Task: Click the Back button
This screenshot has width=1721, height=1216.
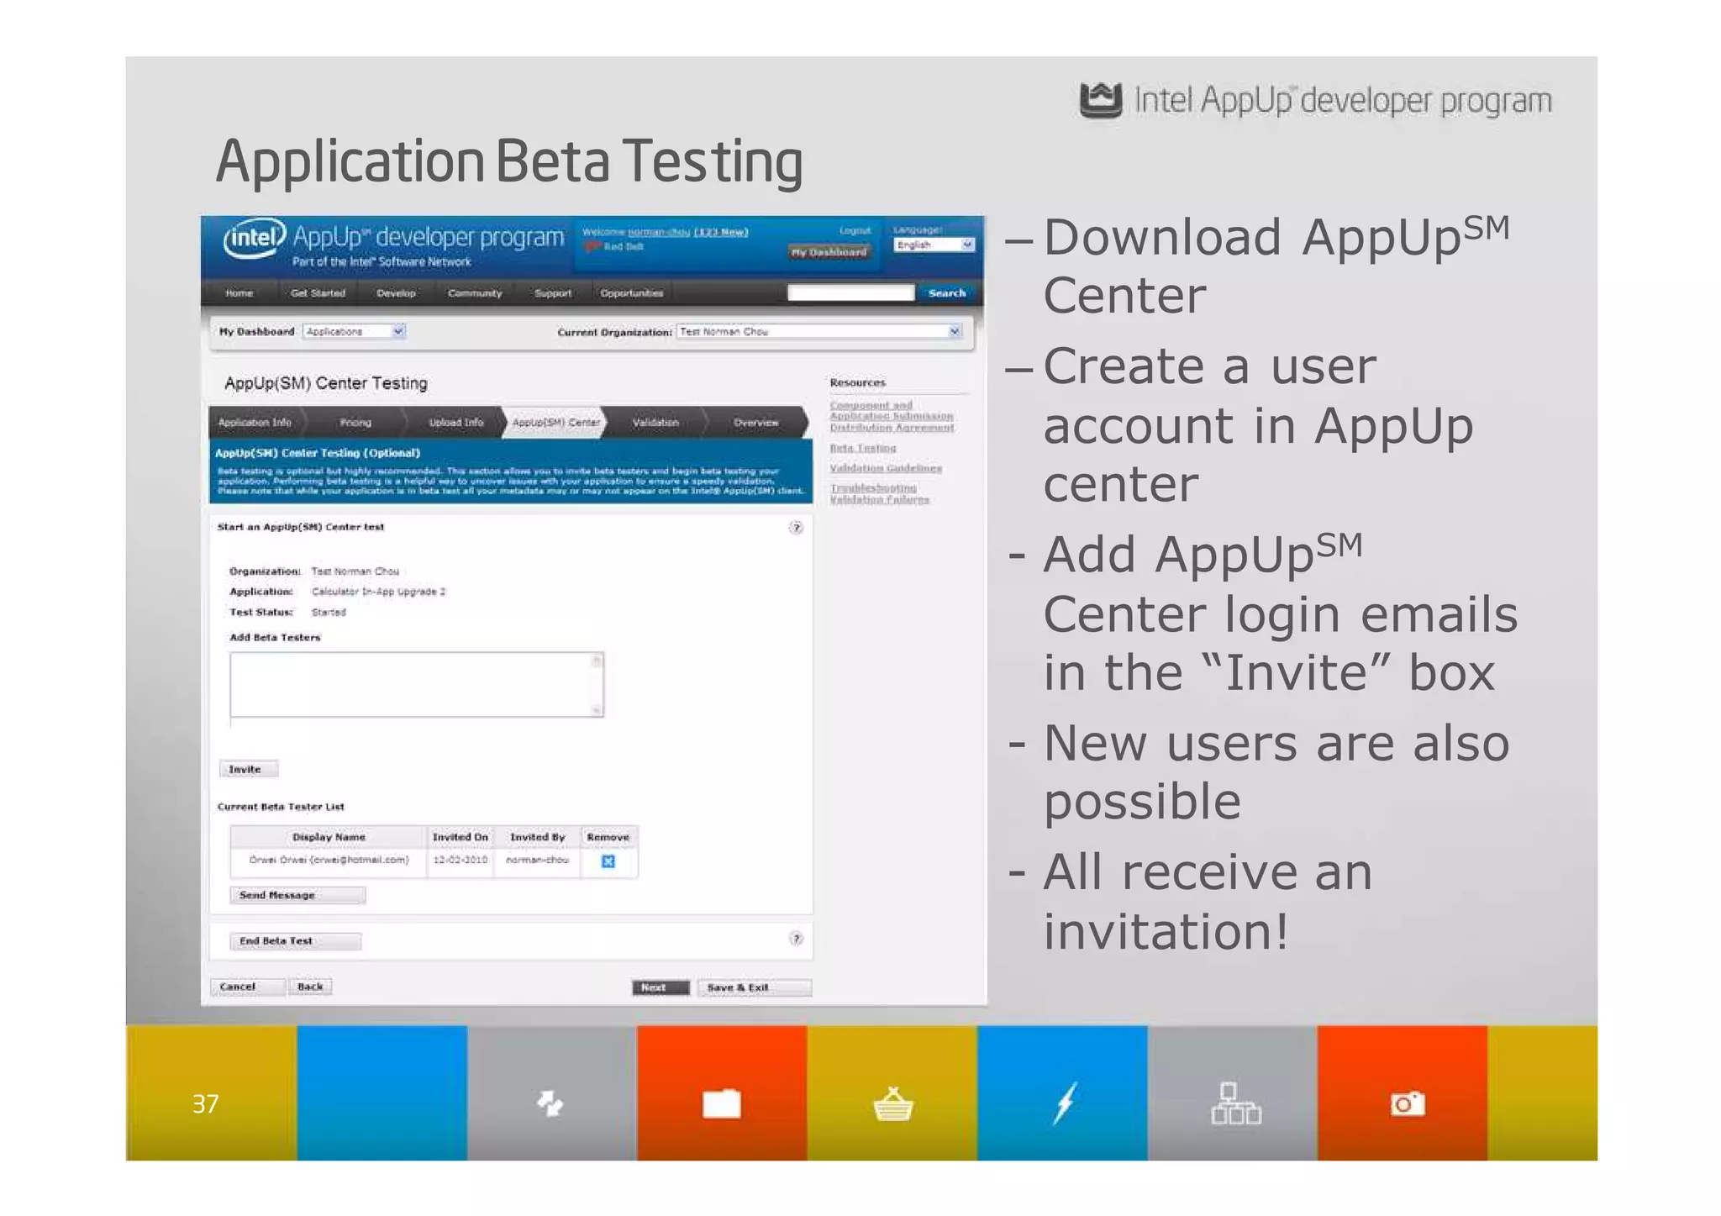Action: [310, 987]
